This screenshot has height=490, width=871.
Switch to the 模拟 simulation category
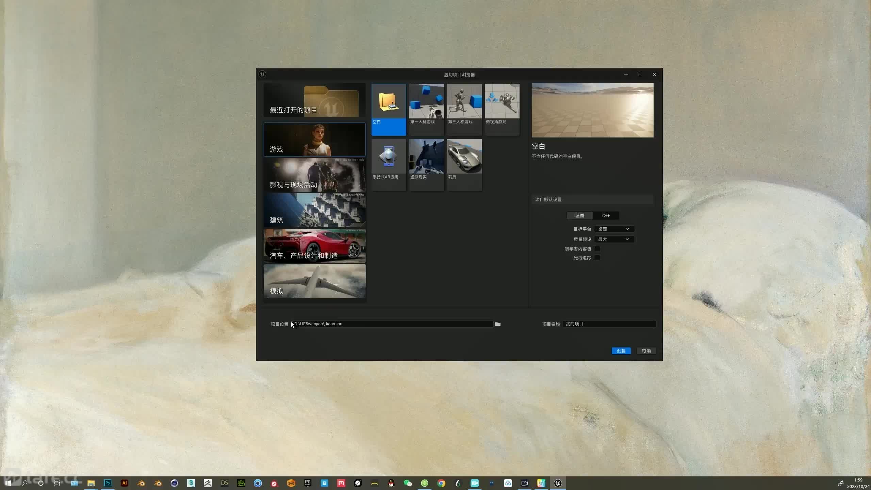tap(314, 281)
